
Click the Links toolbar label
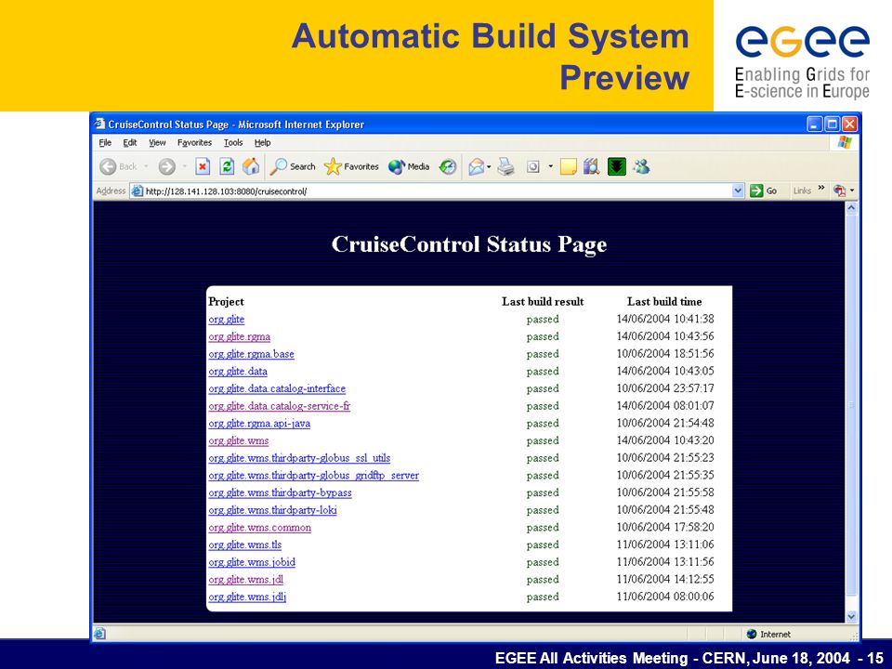pos(802,191)
